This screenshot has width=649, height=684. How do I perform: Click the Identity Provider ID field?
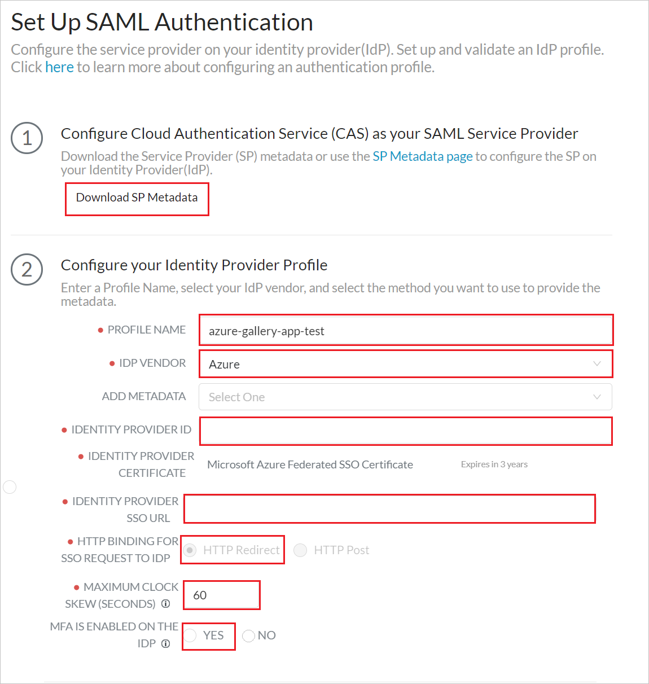pos(405,431)
